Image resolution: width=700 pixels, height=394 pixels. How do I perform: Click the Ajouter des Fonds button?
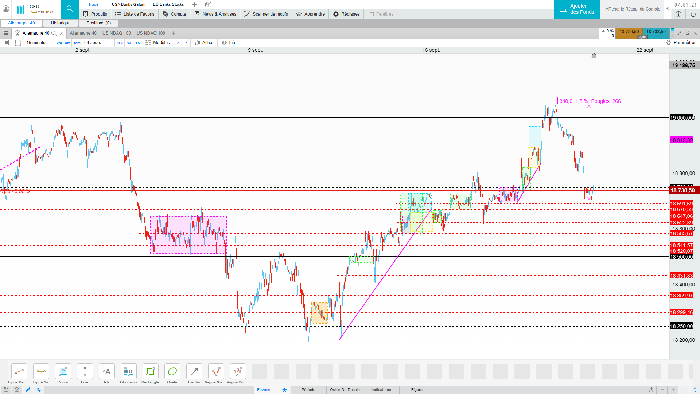click(577, 9)
